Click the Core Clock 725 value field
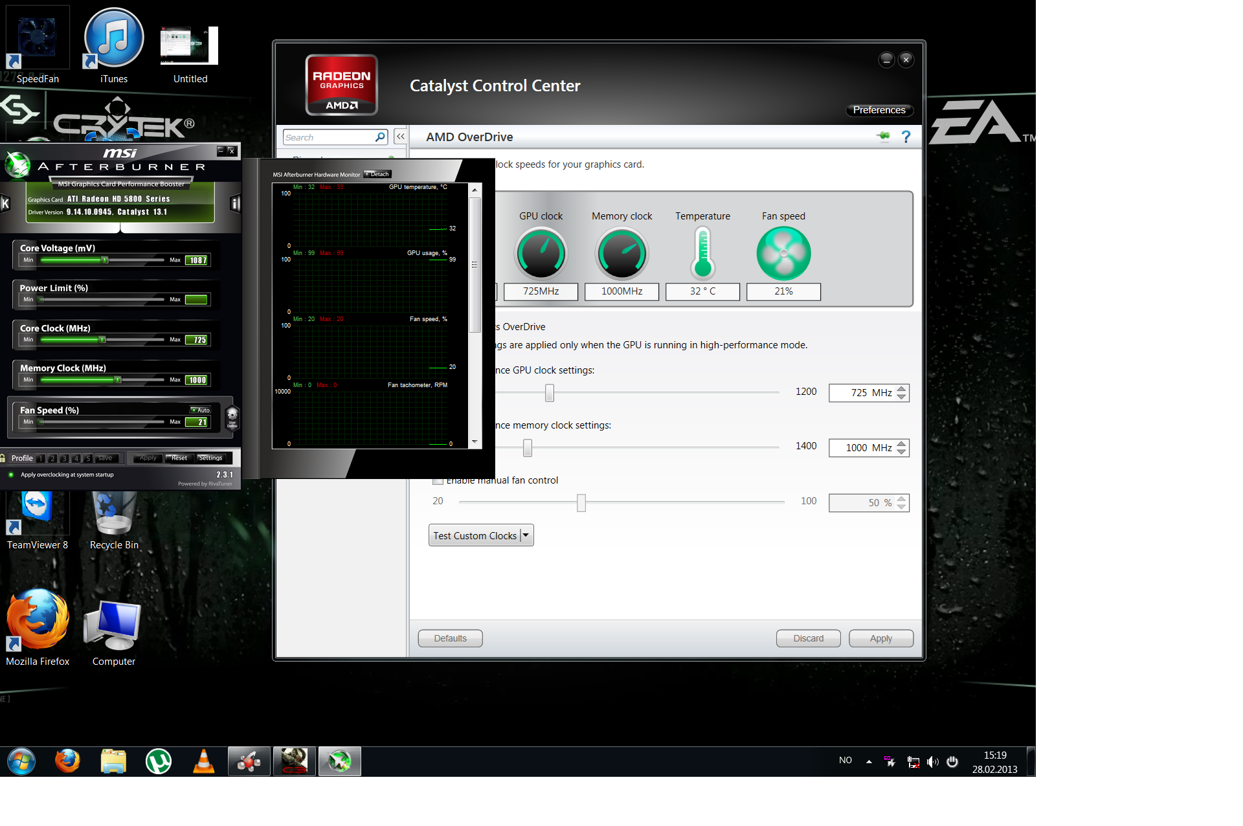 (197, 340)
